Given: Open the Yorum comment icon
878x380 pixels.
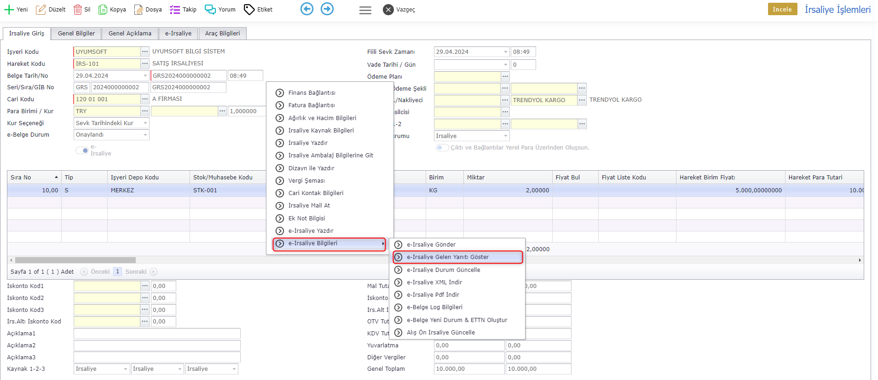Looking at the screenshot, I should pyautogui.click(x=210, y=10).
